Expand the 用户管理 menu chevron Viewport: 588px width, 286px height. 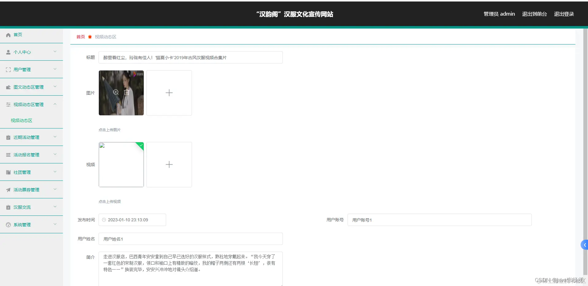pyautogui.click(x=55, y=69)
